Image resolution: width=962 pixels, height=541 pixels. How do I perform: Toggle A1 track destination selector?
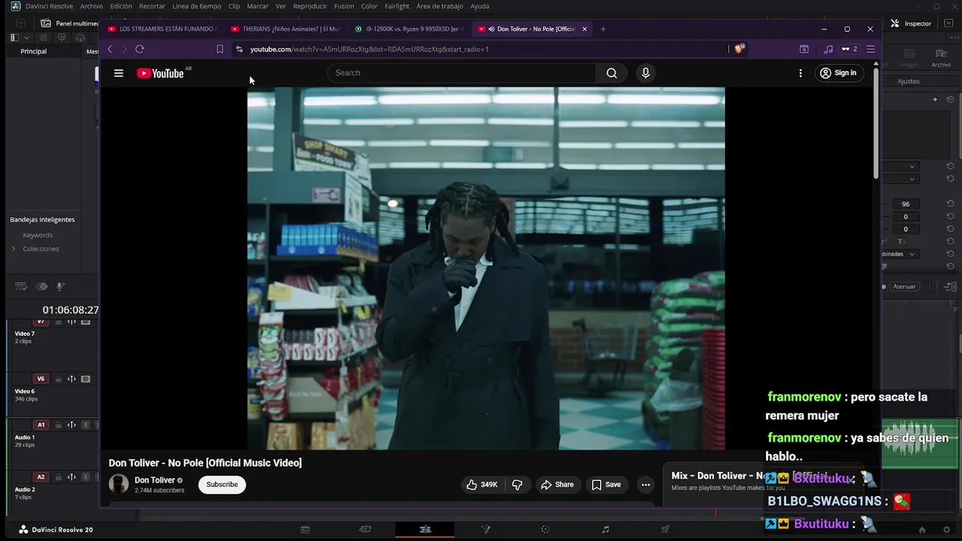click(x=41, y=425)
